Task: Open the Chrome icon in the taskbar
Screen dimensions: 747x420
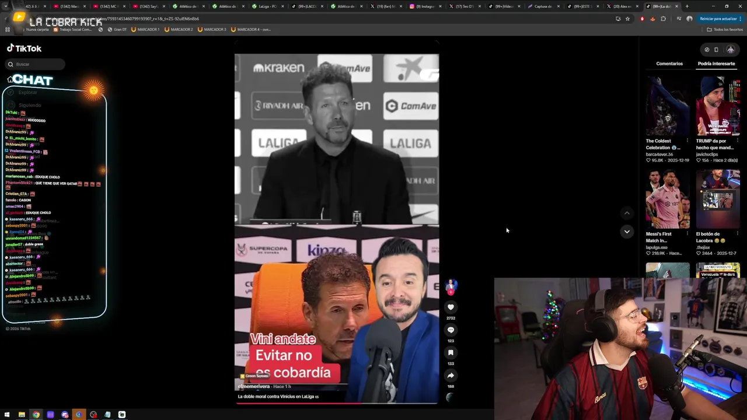Action: click(36, 415)
